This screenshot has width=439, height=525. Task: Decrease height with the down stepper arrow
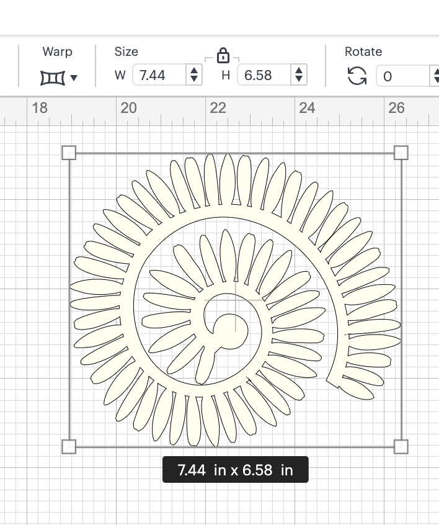point(299,80)
